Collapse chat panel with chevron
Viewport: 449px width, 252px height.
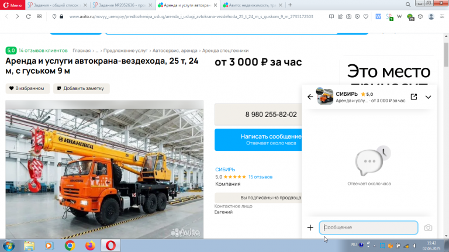[428, 97]
